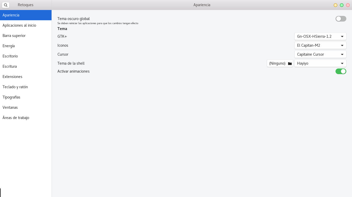Disable the Activar animaciones switch
Screen dimensions: 352x197
click(x=341, y=71)
